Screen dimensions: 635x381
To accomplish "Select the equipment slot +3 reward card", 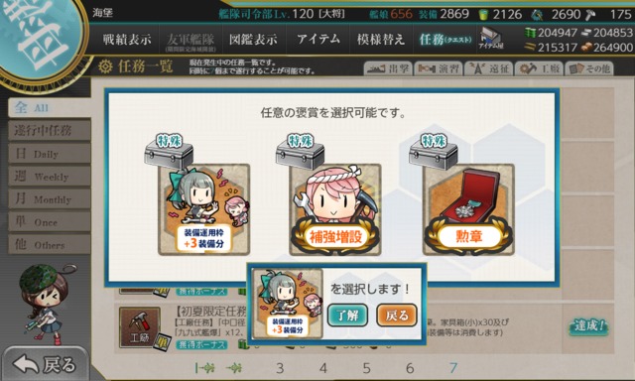I will pyautogui.click(x=203, y=209).
